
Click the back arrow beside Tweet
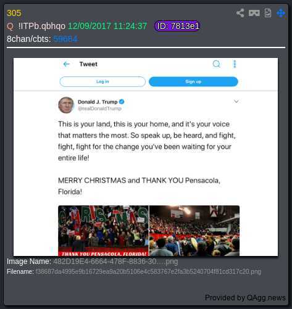pos(66,64)
